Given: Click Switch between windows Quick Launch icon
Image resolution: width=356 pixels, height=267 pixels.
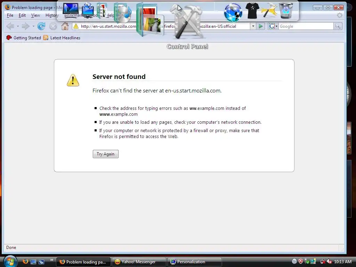Looking at the screenshot, I should pos(41,262).
